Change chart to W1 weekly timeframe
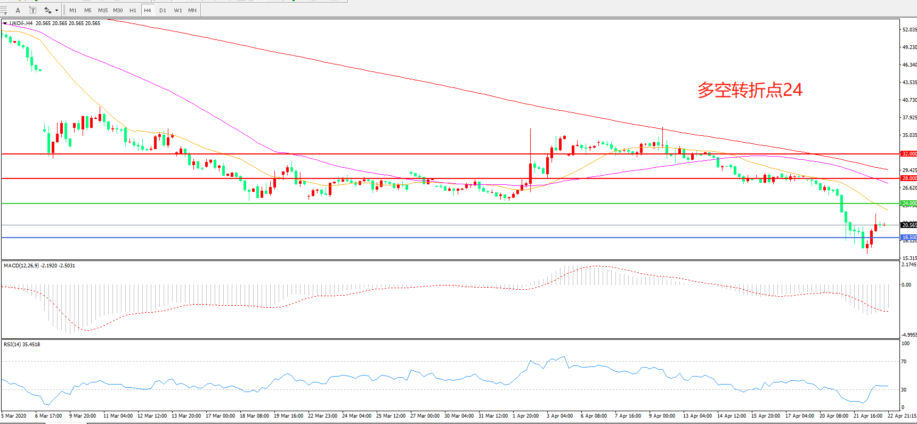The width and height of the screenshot is (917, 424). [x=177, y=10]
